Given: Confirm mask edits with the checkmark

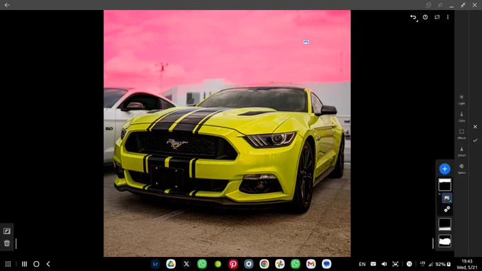Looking at the screenshot, I should (475, 140).
